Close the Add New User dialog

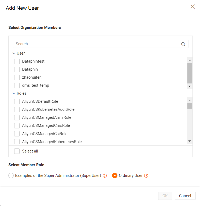[x=192, y=7]
